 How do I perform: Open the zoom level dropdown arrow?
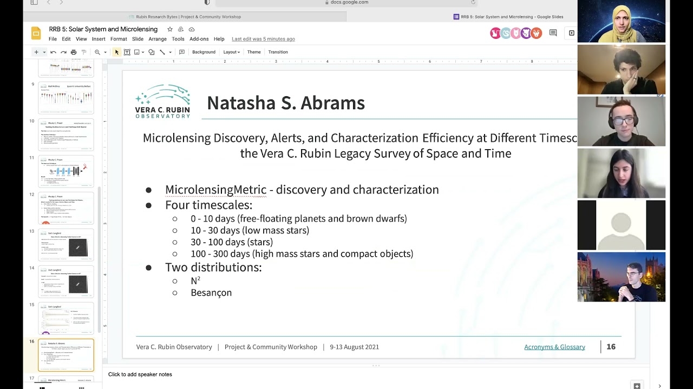click(105, 52)
